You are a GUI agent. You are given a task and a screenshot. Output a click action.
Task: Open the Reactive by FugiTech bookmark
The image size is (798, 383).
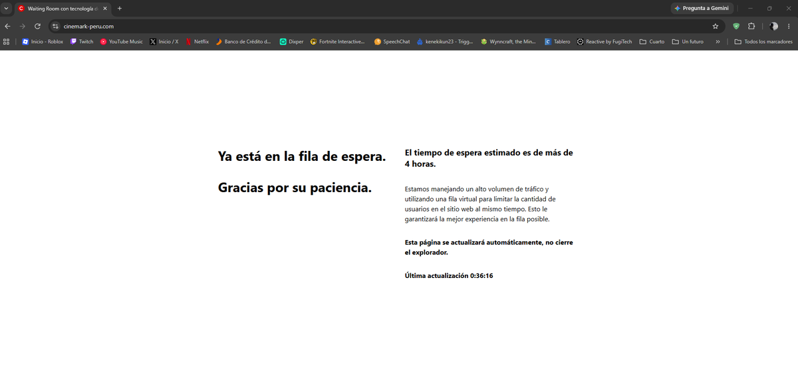click(x=604, y=41)
